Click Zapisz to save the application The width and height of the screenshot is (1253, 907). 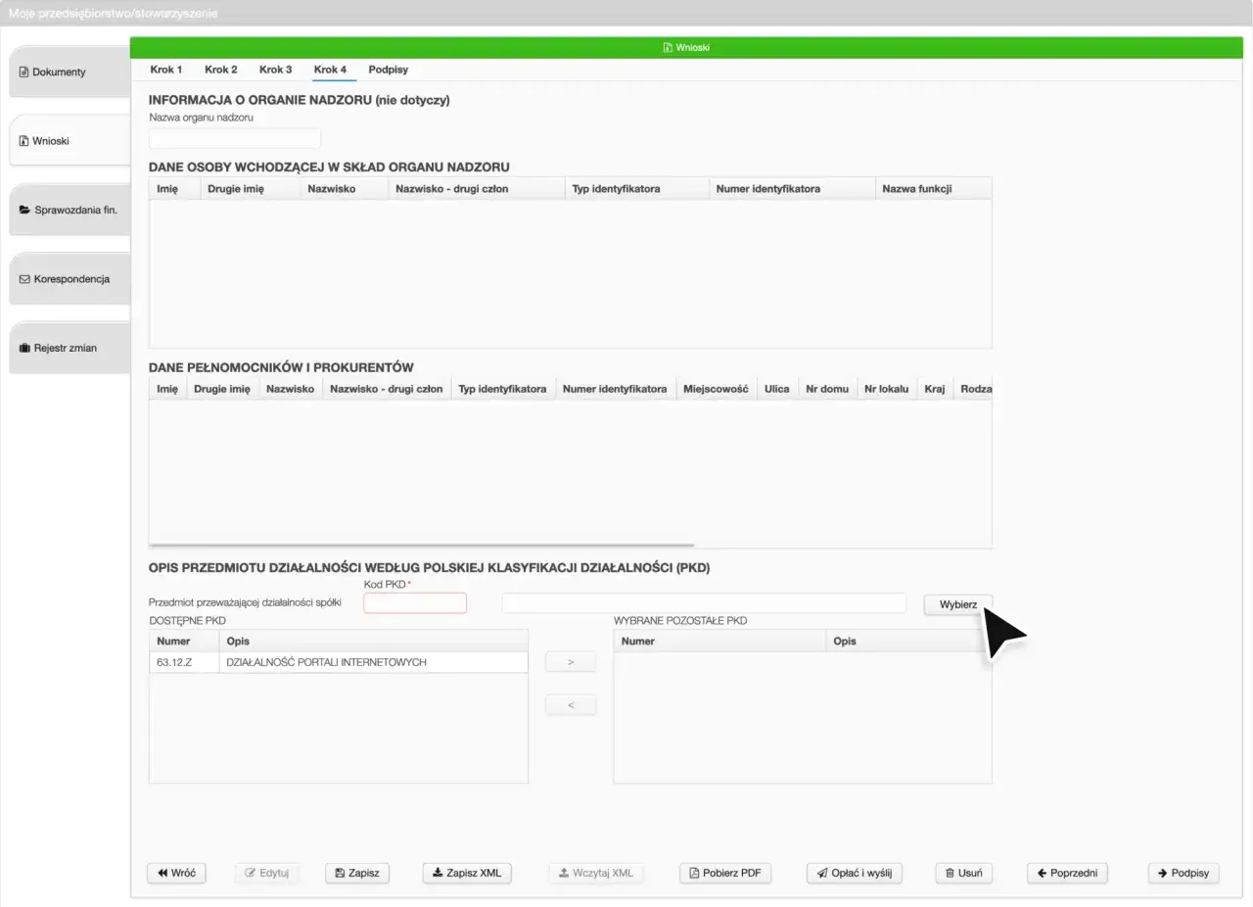point(356,873)
